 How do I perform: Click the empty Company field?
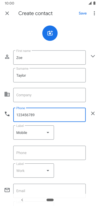click(x=50, y=95)
